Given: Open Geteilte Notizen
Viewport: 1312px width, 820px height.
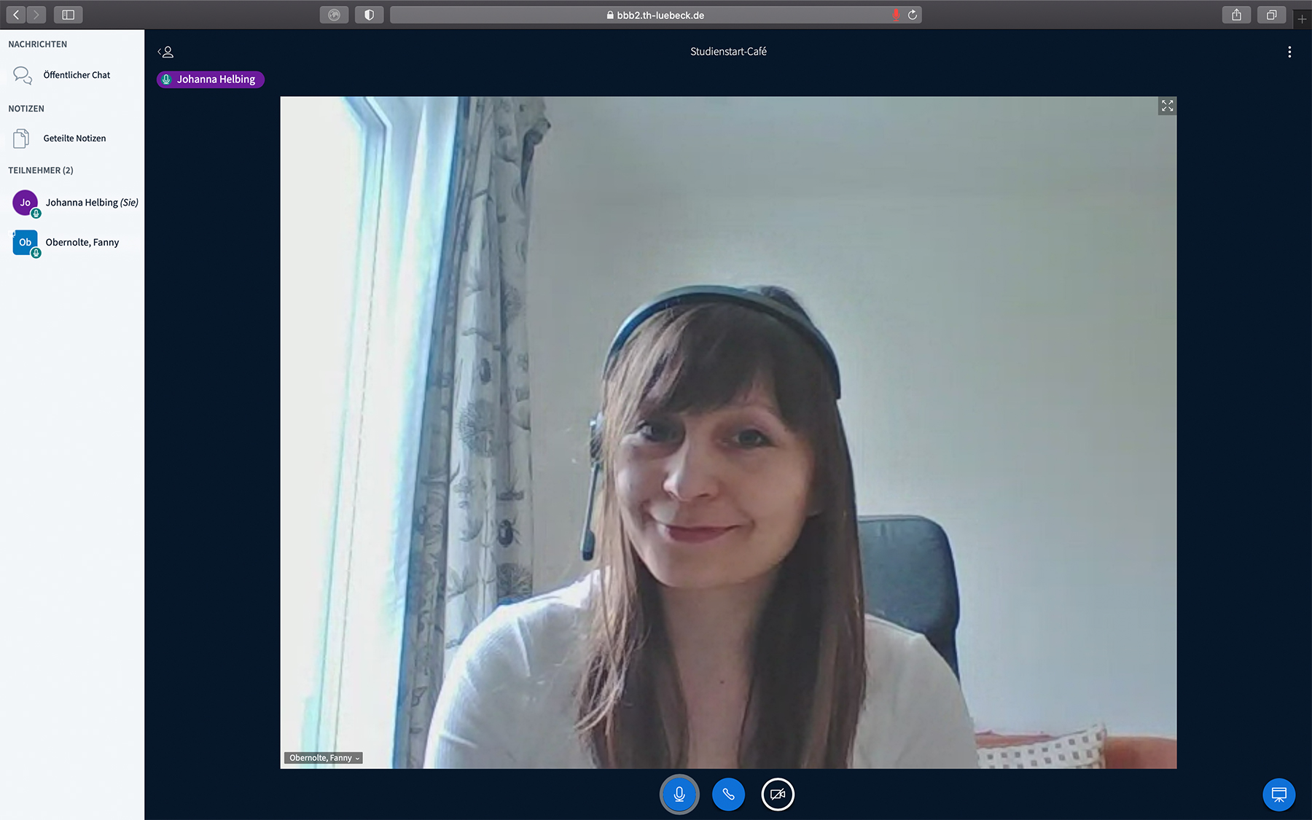Looking at the screenshot, I should pos(74,138).
